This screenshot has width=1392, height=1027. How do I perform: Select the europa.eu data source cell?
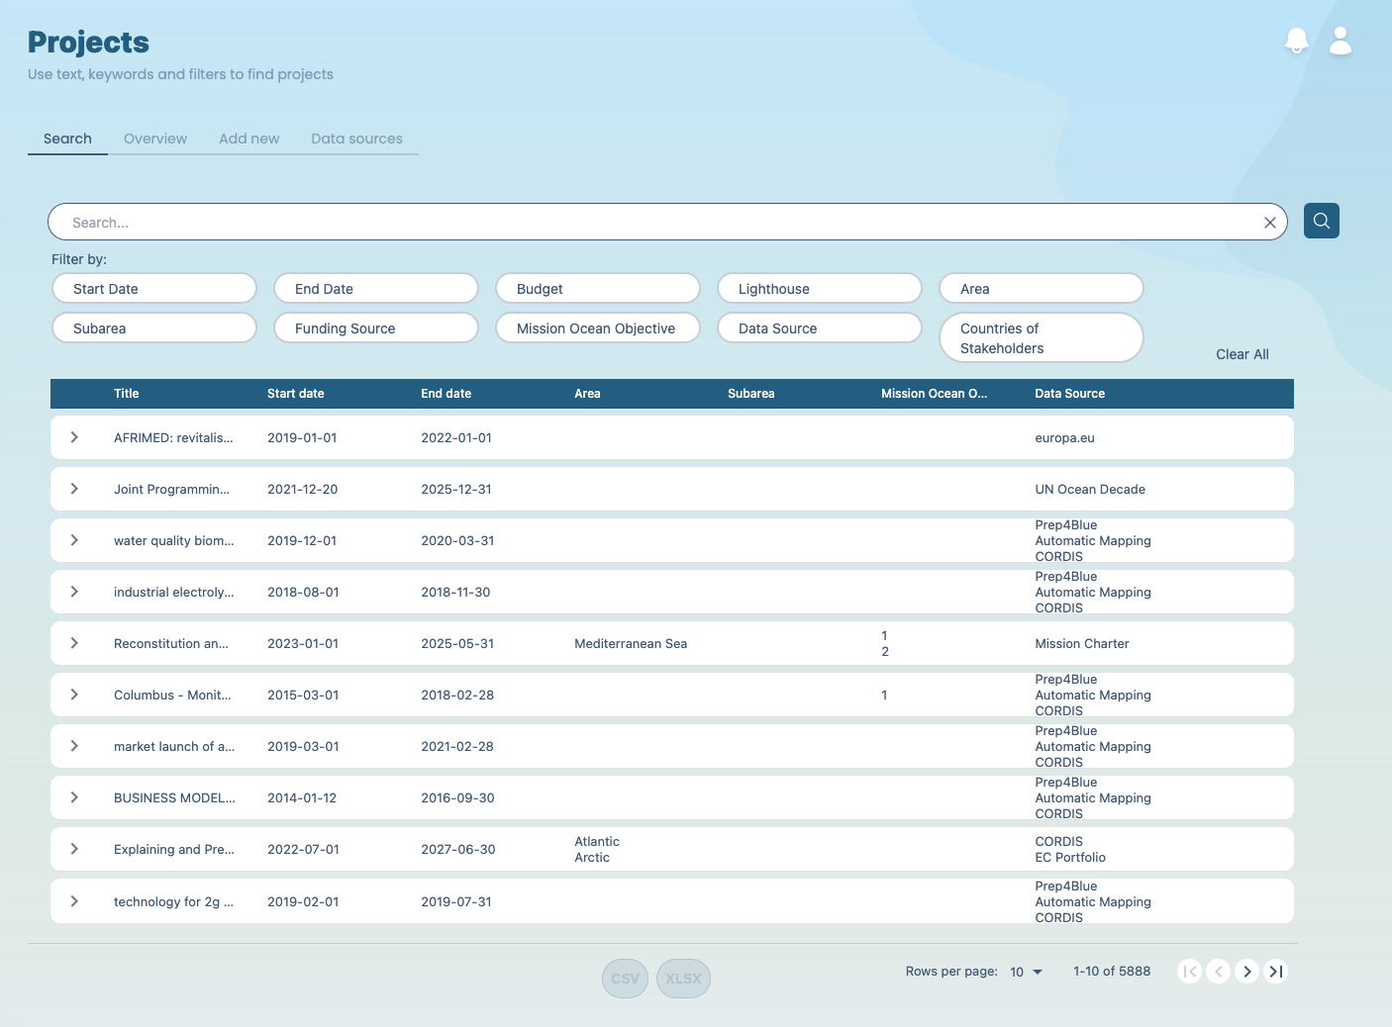click(x=1064, y=437)
